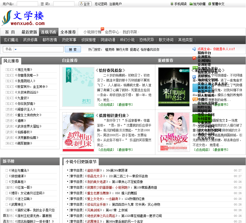Open 《武侠世界大冒险》 link
The image size is (246, 223).
pyautogui.click(x=28, y=126)
